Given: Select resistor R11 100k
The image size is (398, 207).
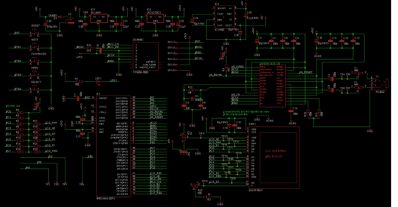Looking at the screenshot, I should [319, 113].
